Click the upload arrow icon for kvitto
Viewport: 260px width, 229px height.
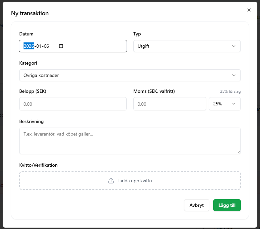[111, 181]
